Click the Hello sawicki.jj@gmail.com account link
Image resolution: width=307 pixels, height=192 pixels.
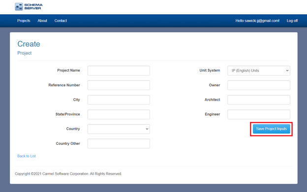click(x=257, y=21)
